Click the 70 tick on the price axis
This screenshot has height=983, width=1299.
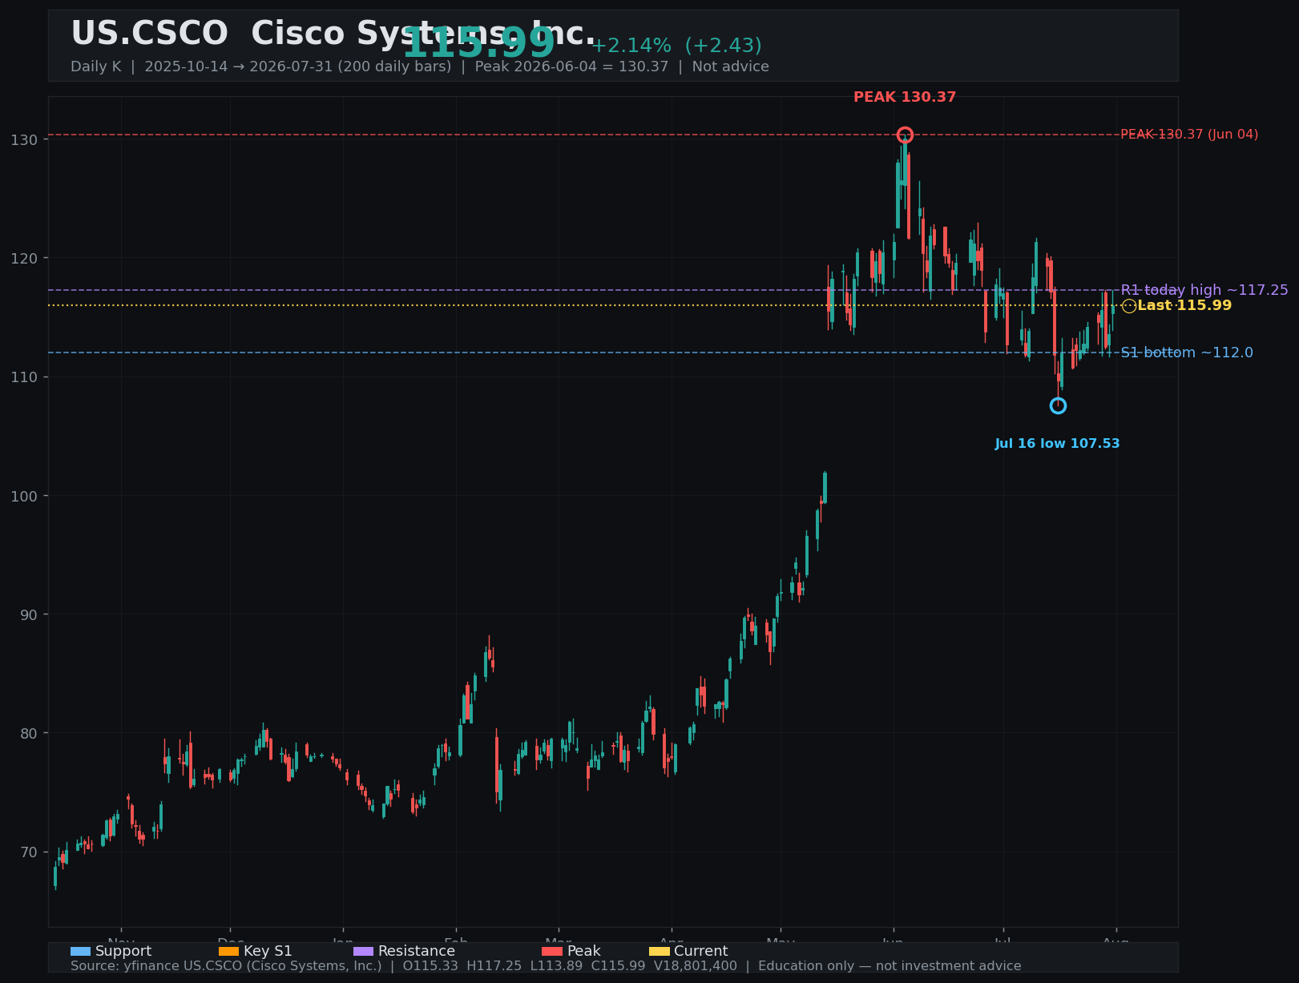[29, 852]
